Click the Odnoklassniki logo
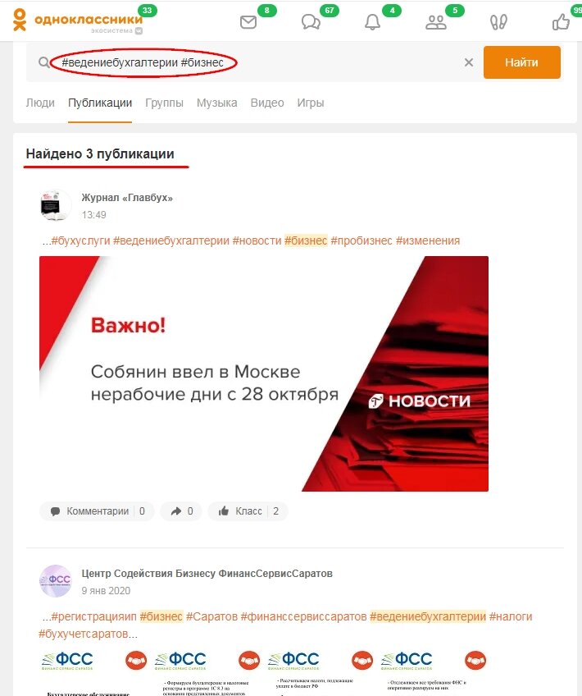This screenshot has width=582, height=696. [78, 21]
